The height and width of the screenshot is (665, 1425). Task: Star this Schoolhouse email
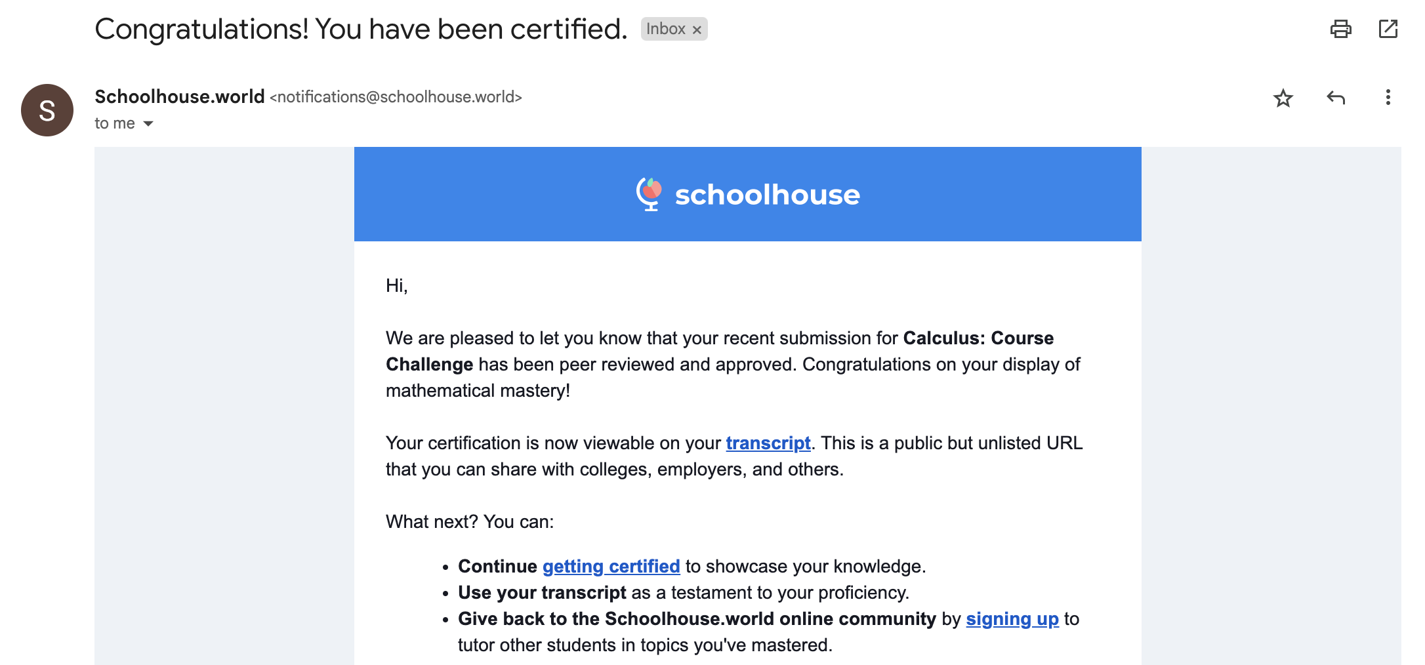click(1283, 98)
